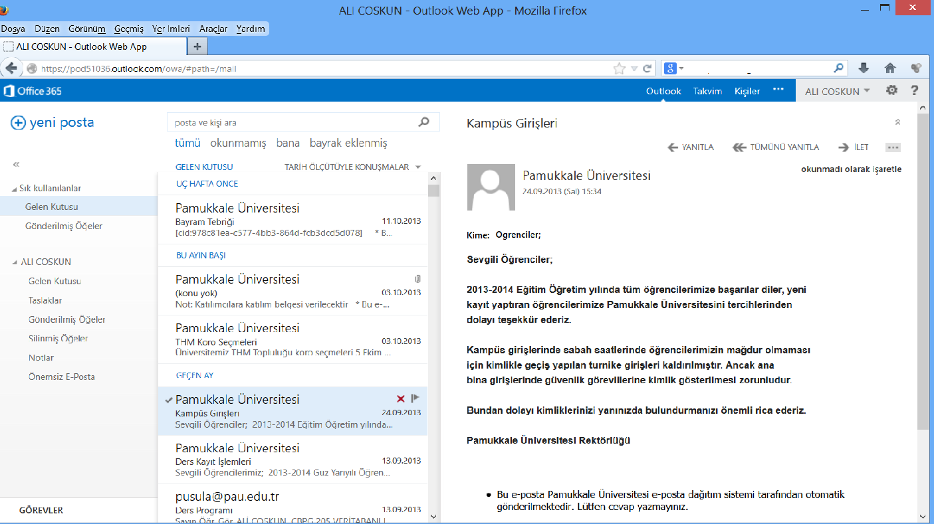Toggle checkmark on selected Kampüs Girişleri mail

click(x=168, y=400)
